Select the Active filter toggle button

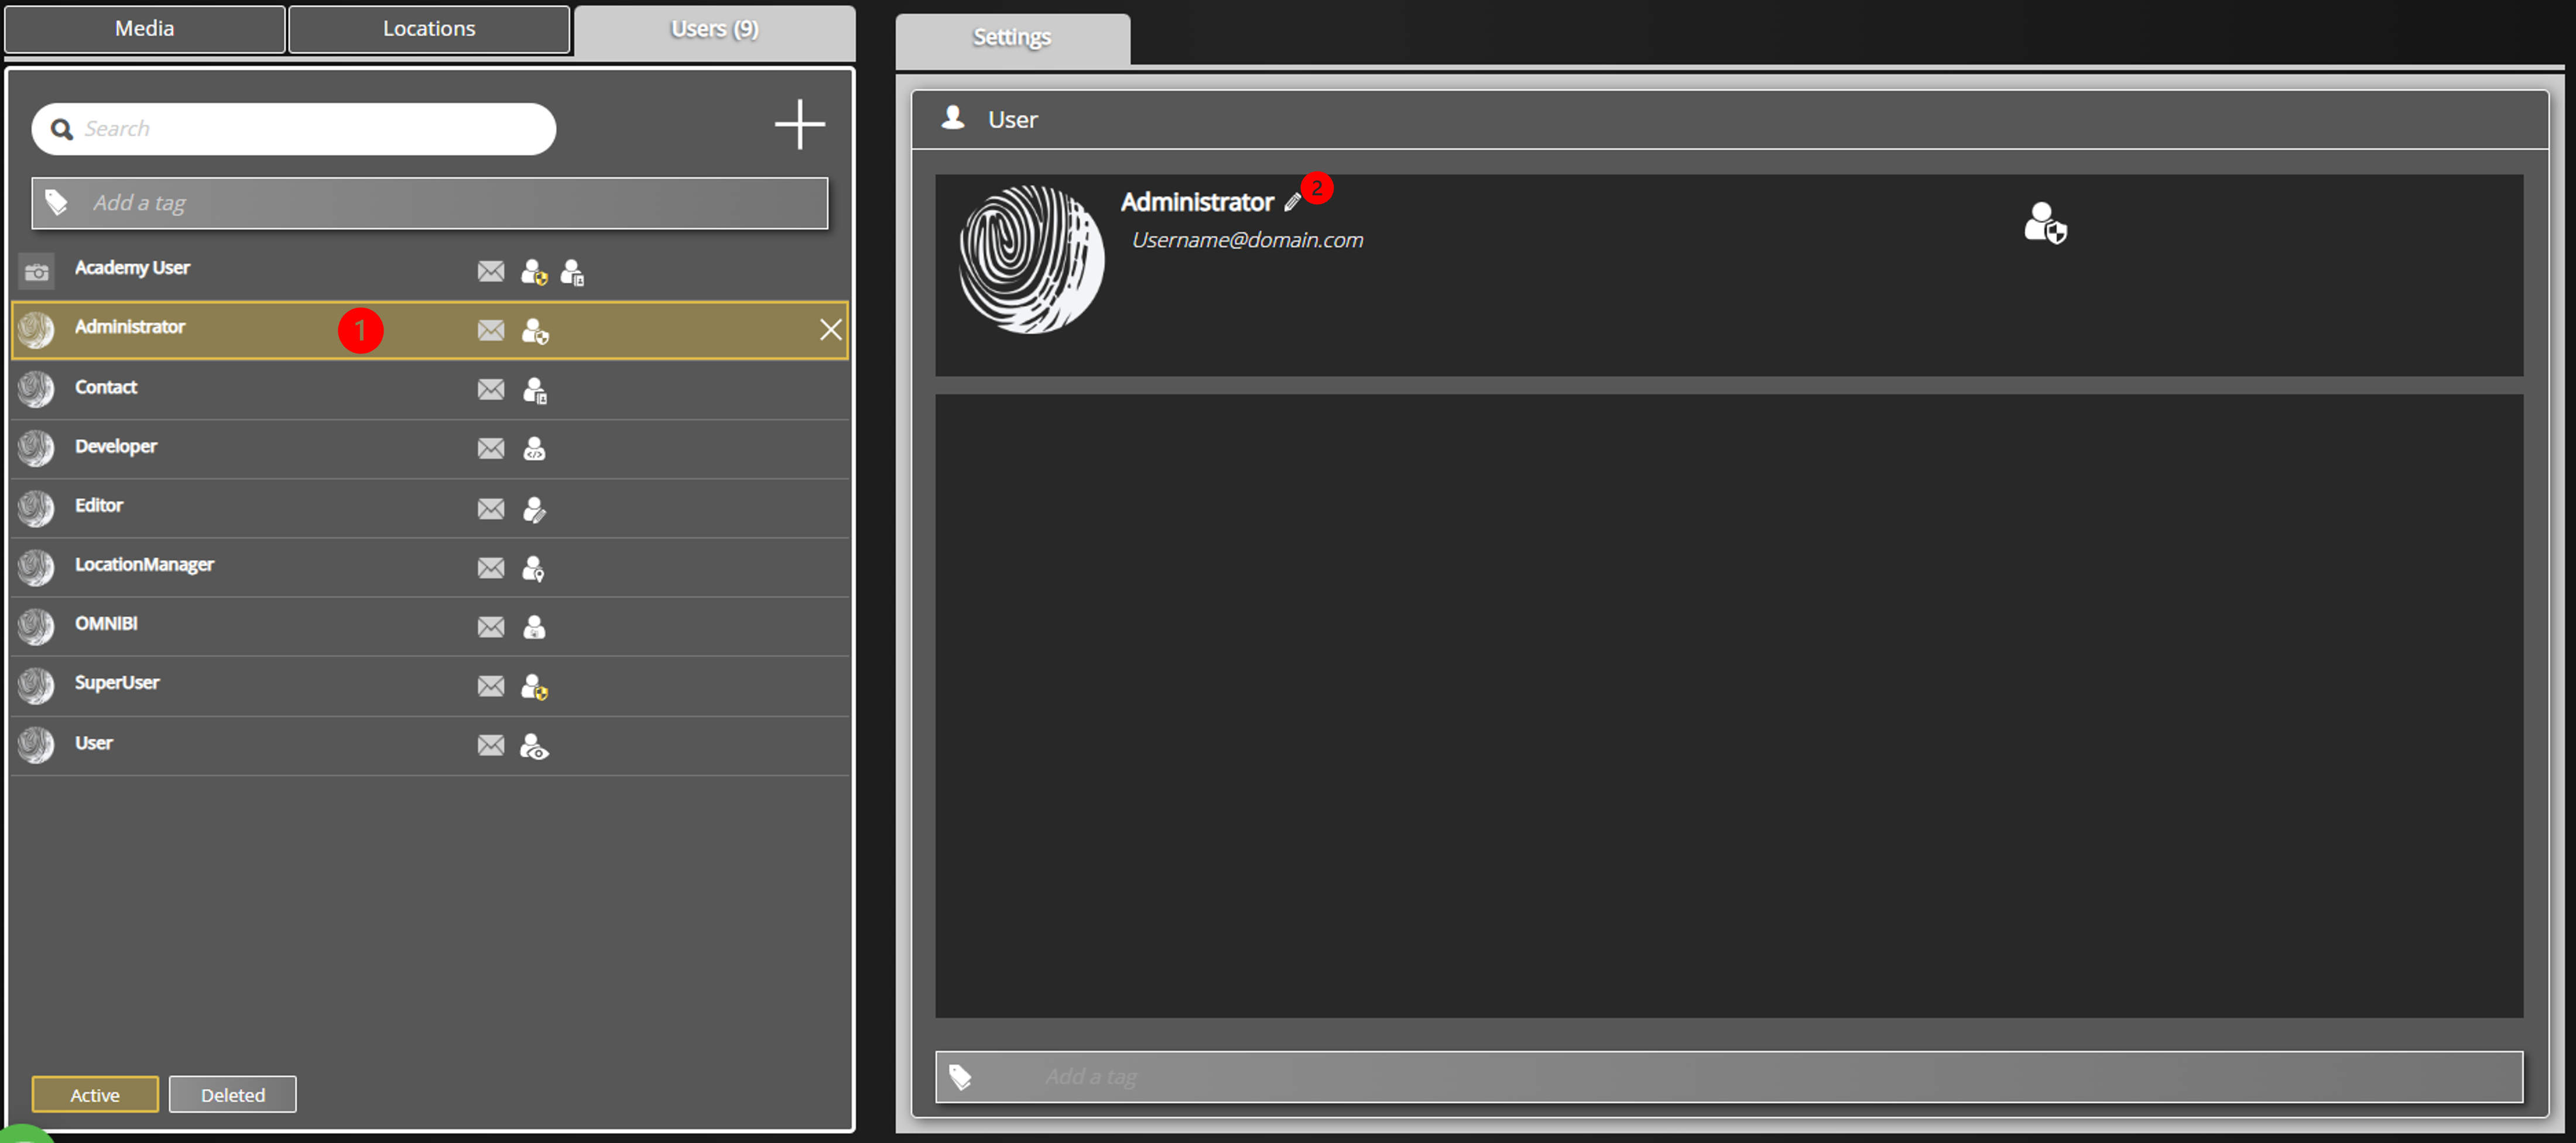94,1092
